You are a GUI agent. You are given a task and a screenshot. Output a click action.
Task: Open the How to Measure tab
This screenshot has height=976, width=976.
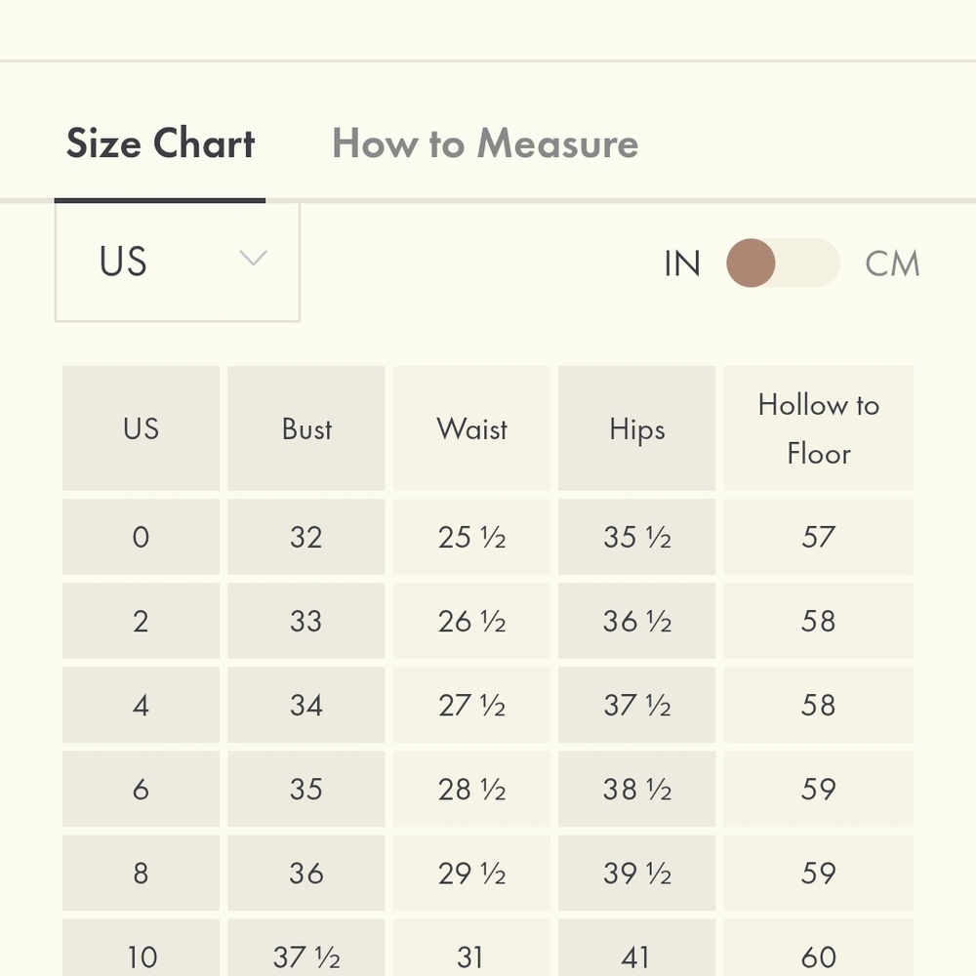tap(485, 144)
